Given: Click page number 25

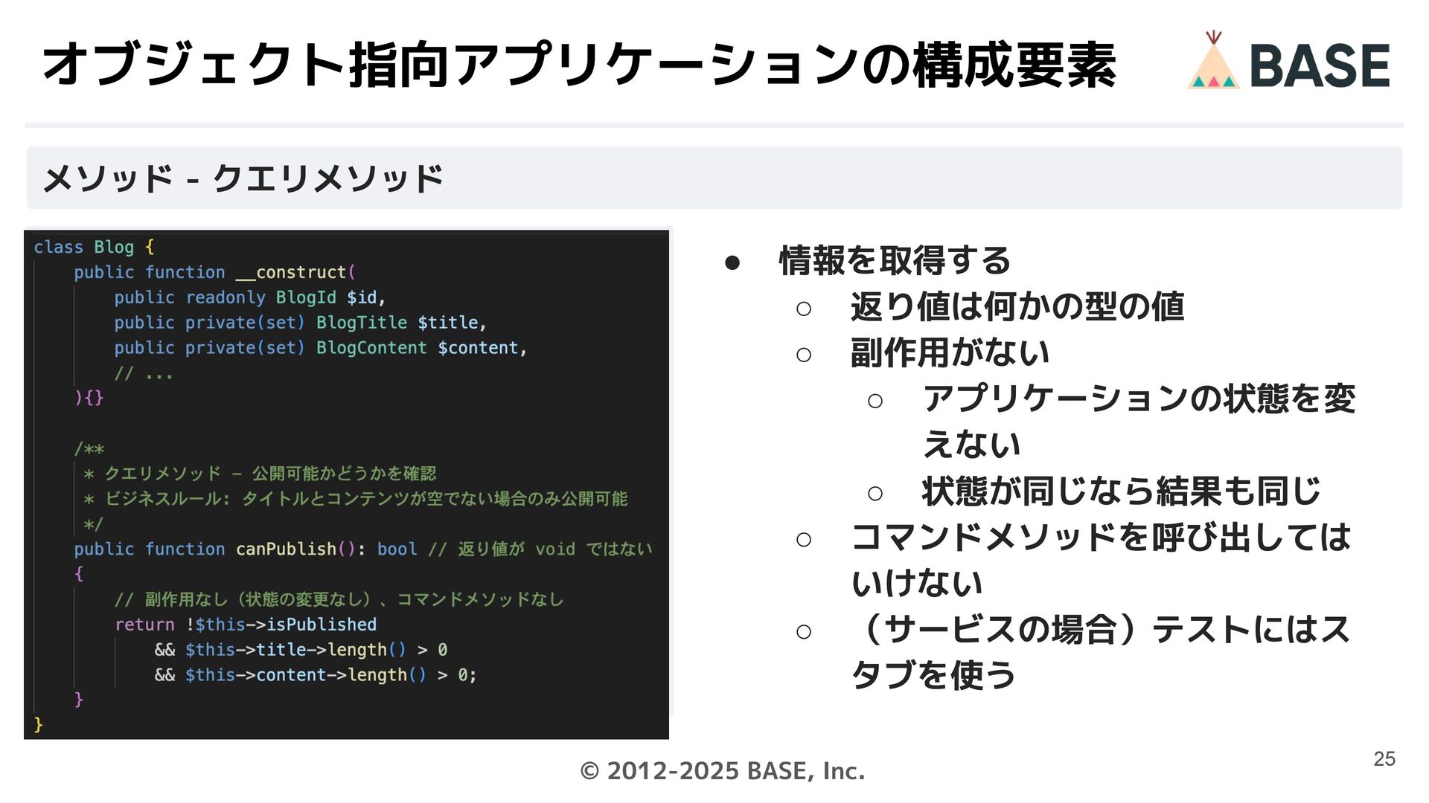Looking at the screenshot, I should 1384,759.
